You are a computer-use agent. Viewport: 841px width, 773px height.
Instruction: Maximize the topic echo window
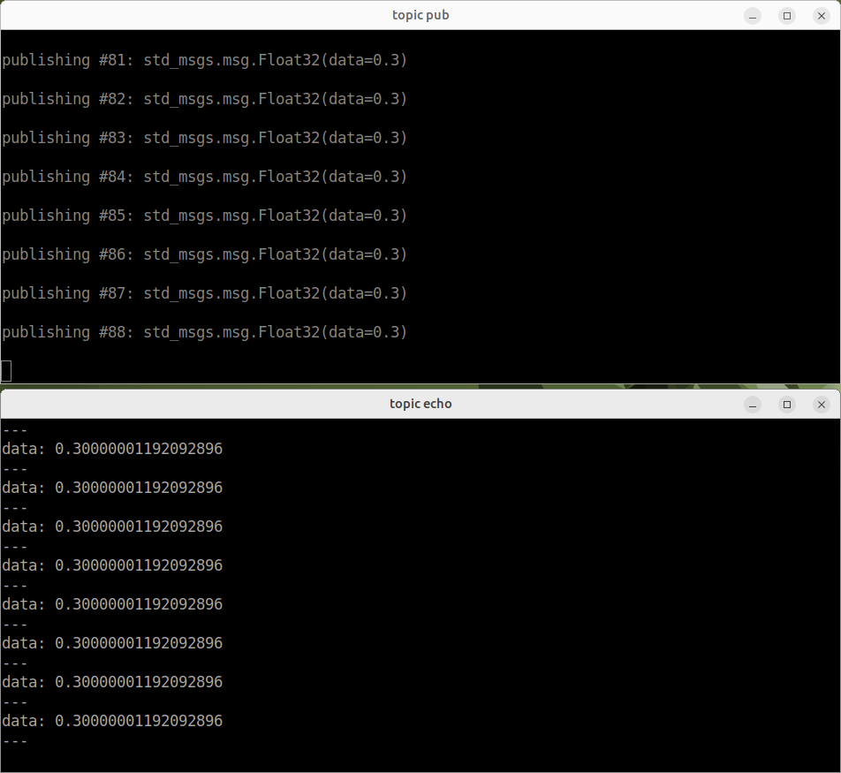click(x=787, y=405)
